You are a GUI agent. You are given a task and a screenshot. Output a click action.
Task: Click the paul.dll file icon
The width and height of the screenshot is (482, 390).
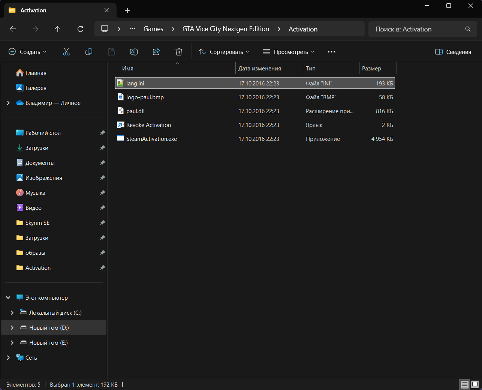click(x=120, y=111)
